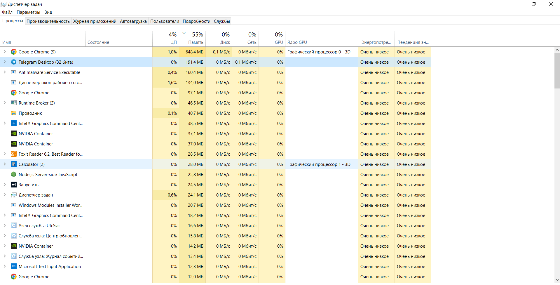Click the Foxit Reader icon
The image size is (560, 285).
click(x=13, y=154)
